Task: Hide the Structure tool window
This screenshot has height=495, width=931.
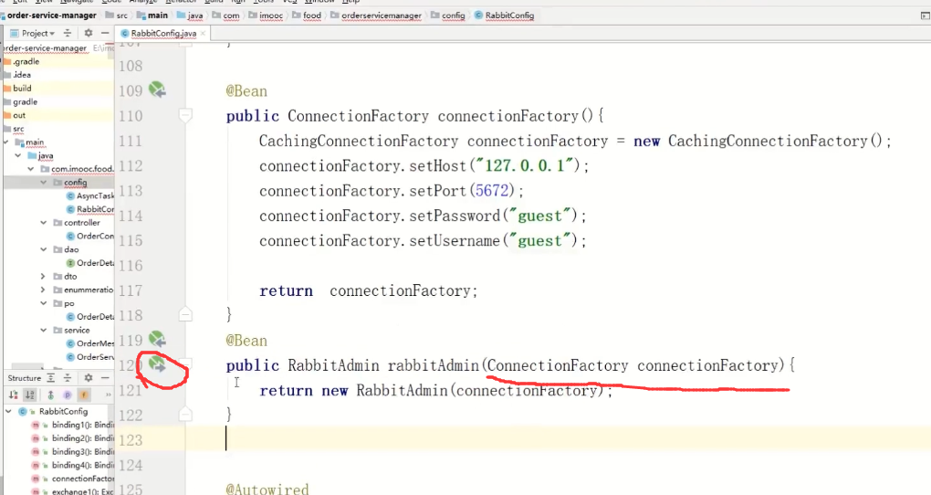Action: [x=105, y=378]
